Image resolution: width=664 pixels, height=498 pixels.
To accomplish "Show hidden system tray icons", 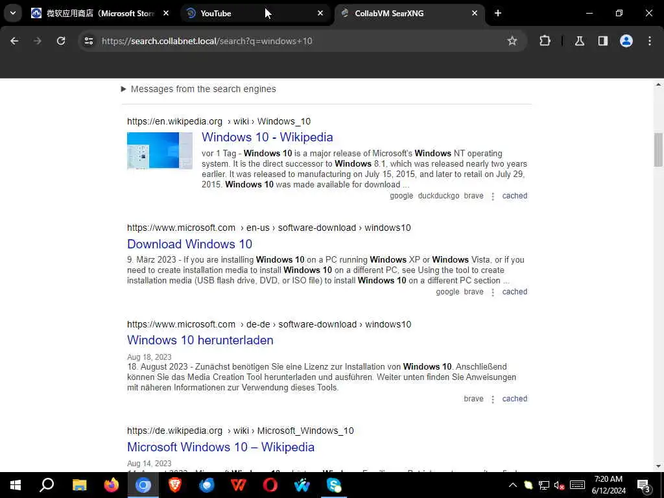I will 512,485.
